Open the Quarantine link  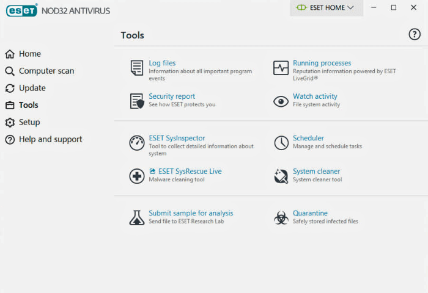(x=310, y=213)
